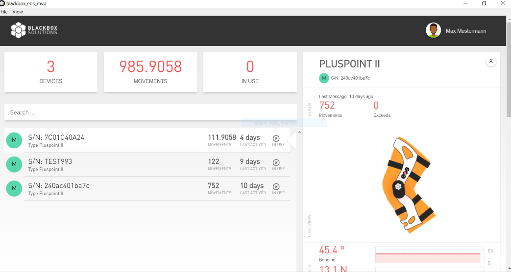Screen dimensions: 511x272
Task: Click the 4 days last activity value
Action: pos(250,137)
